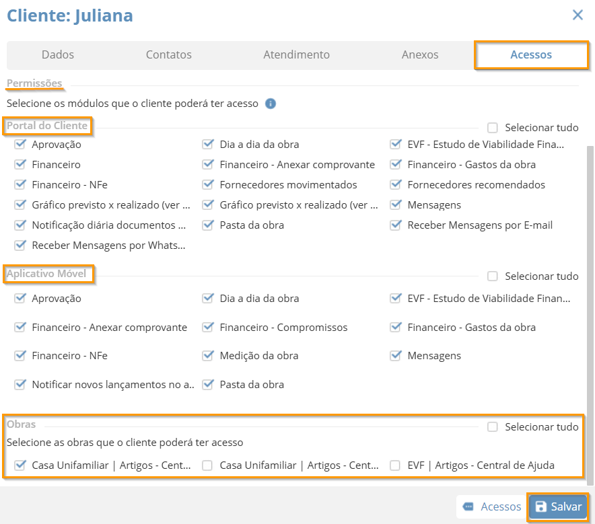Check Selecionar tudo for Portal do Cliente
The image size is (595, 524).
(492, 128)
